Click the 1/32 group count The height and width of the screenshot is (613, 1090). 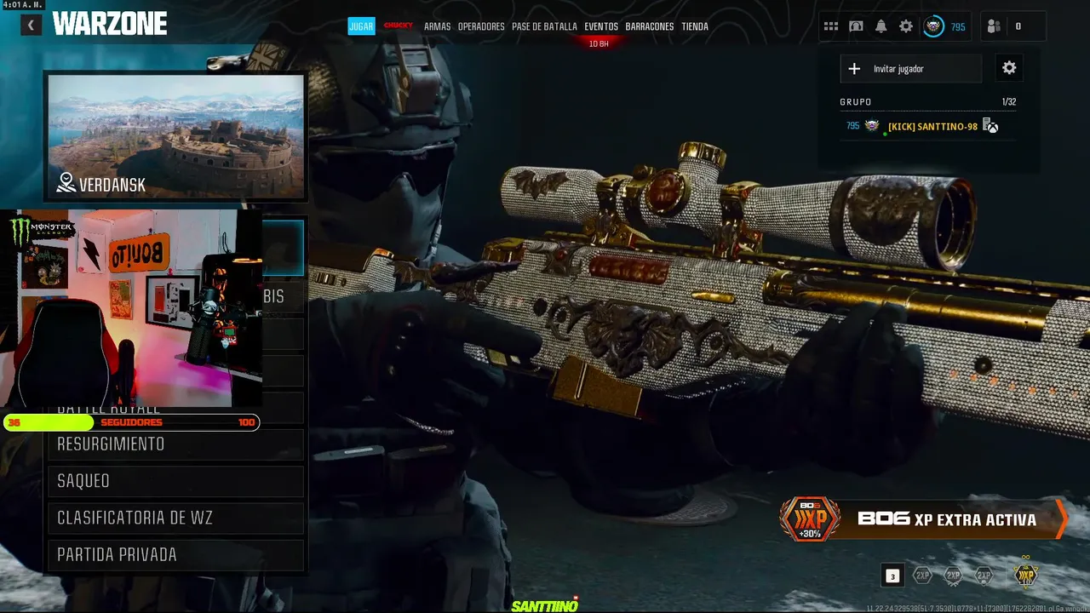(1009, 102)
